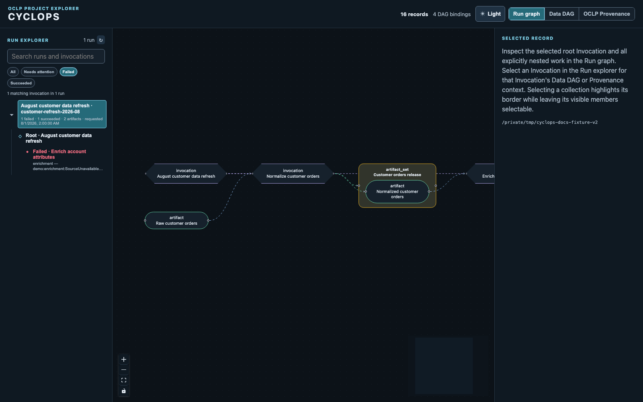Focus the Search runs and invocations field
The width and height of the screenshot is (643, 402).
[56, 56]
